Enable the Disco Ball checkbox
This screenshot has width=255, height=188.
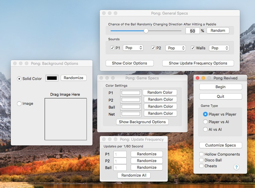click(x=201, y=160)
